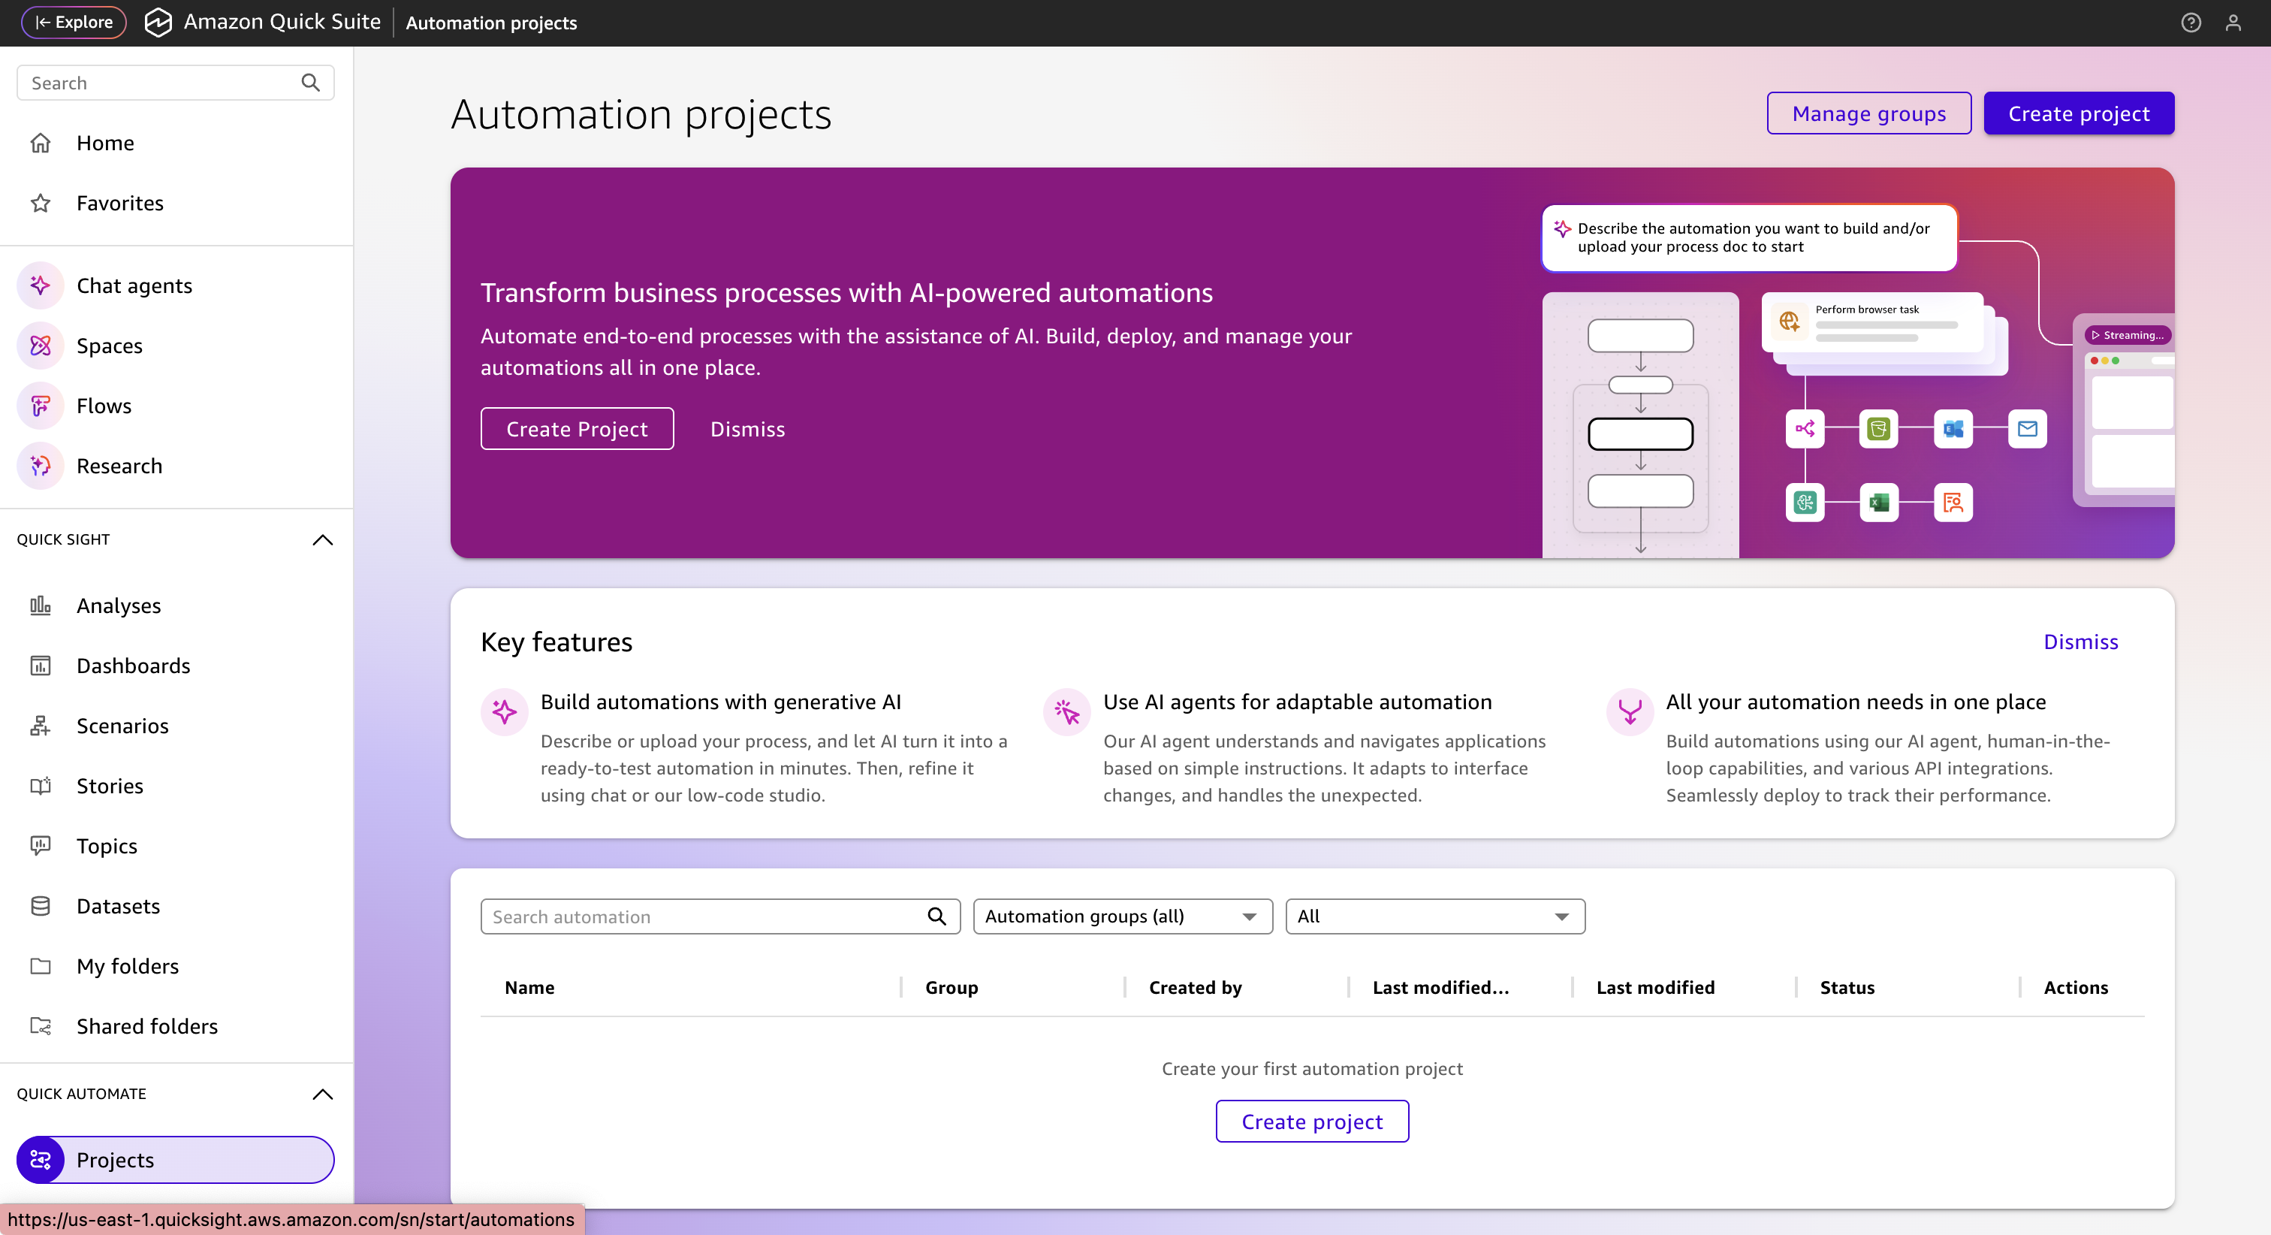The width and height of the screenshot is (2271, 1235).
Task: Open Spaces via its sidebar icon
Action: click(x=41, y=345)
